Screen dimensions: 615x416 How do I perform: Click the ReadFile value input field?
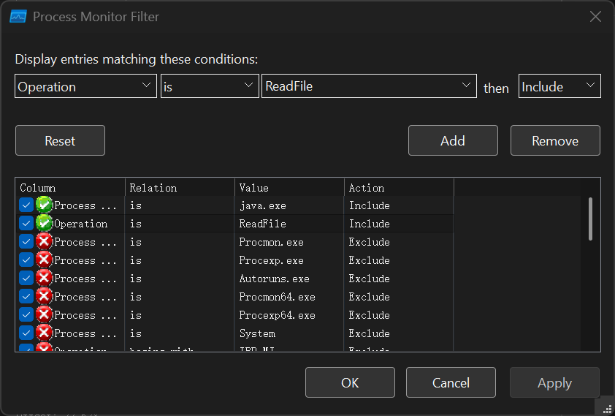[362, 86]
